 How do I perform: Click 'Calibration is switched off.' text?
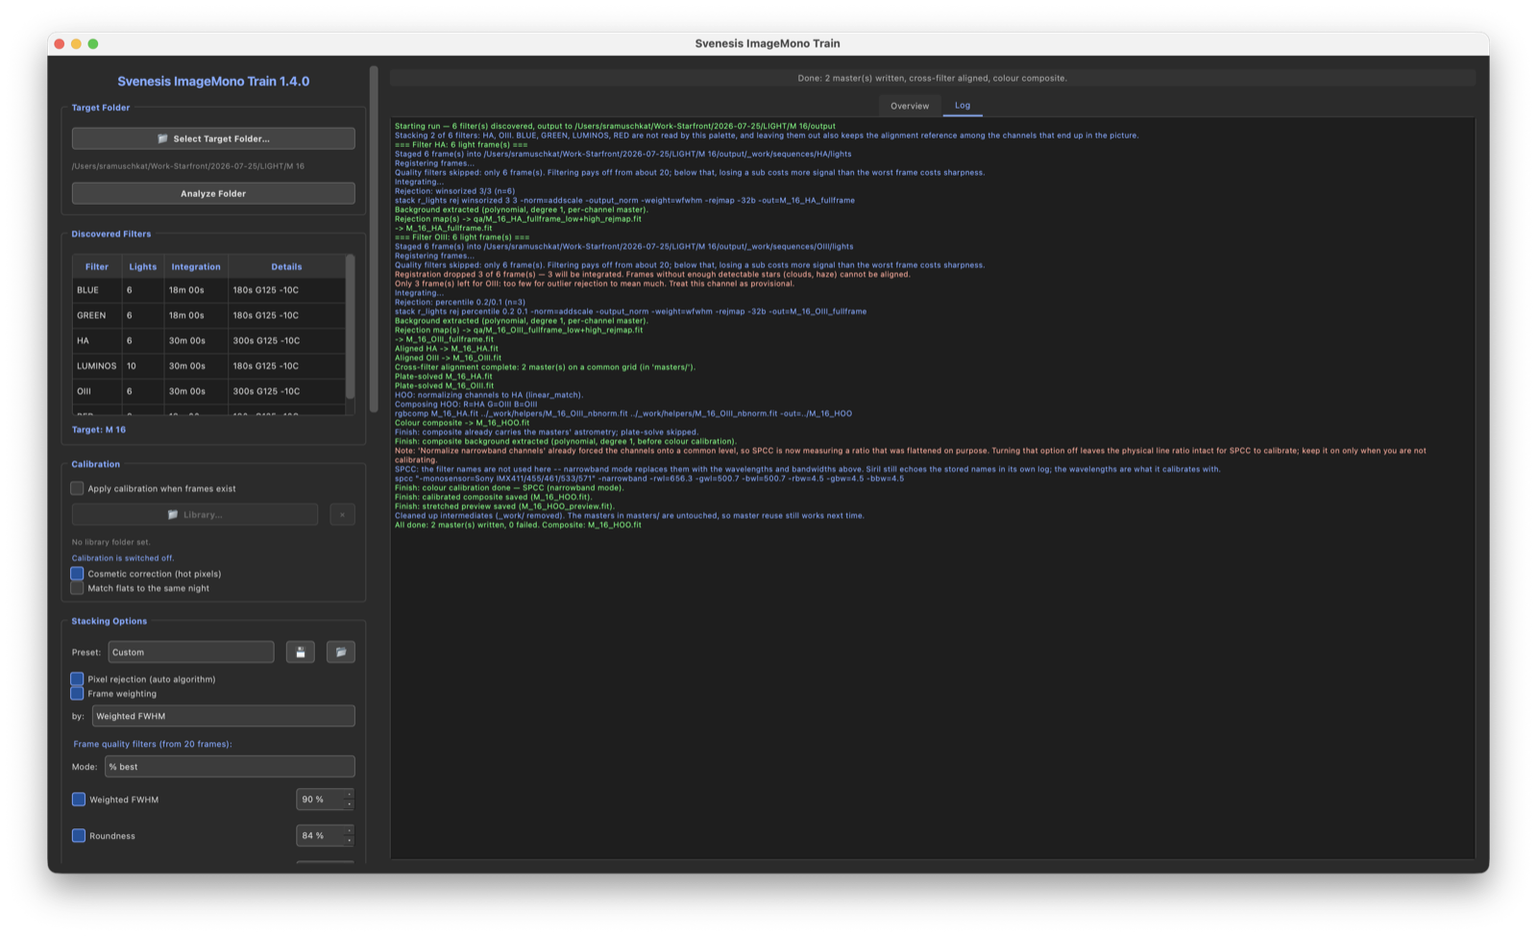point(123,558)
